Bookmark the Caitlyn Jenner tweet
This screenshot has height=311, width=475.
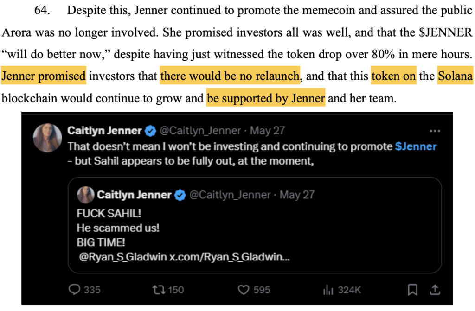(412, 290)
